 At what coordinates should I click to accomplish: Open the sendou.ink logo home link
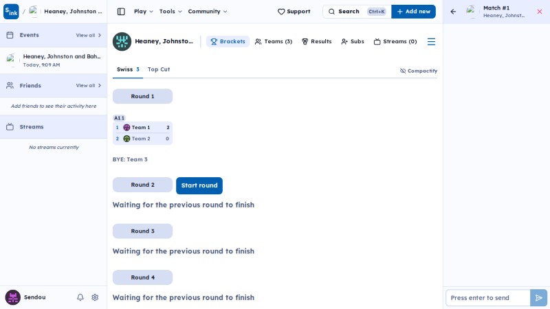click(11, 12)
